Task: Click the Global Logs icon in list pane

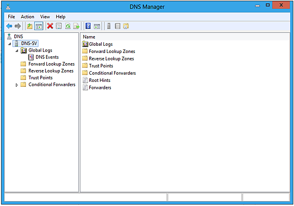Action: point(85,44)
